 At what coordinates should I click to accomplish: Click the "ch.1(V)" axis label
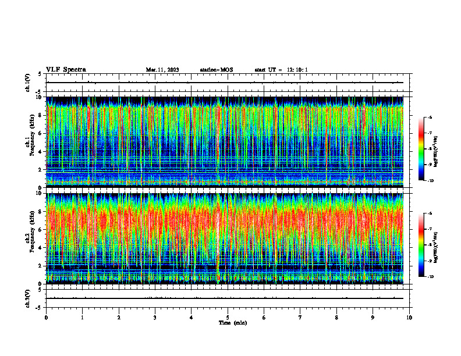click(27, 83)
